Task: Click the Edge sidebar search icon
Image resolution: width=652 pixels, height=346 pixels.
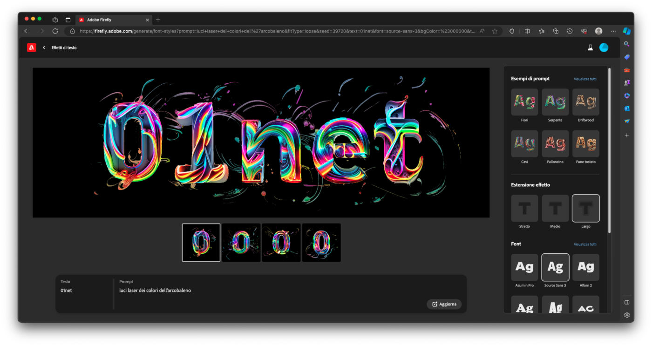Action: [x=627, y=44]
